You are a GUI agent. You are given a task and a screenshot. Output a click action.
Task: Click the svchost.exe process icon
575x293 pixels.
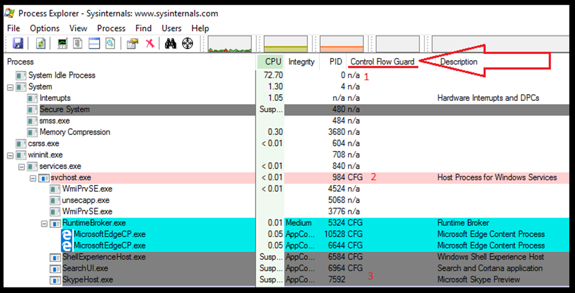[x=44, y=178]
